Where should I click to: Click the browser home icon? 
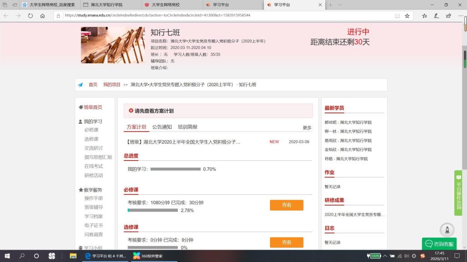click(x=42, y=15)
